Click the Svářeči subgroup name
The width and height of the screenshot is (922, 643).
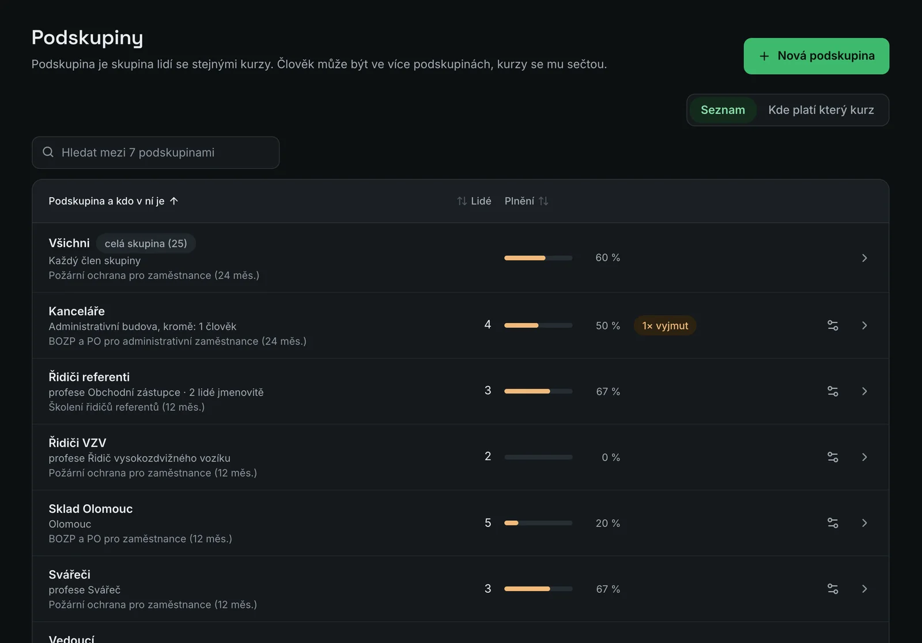70,574
